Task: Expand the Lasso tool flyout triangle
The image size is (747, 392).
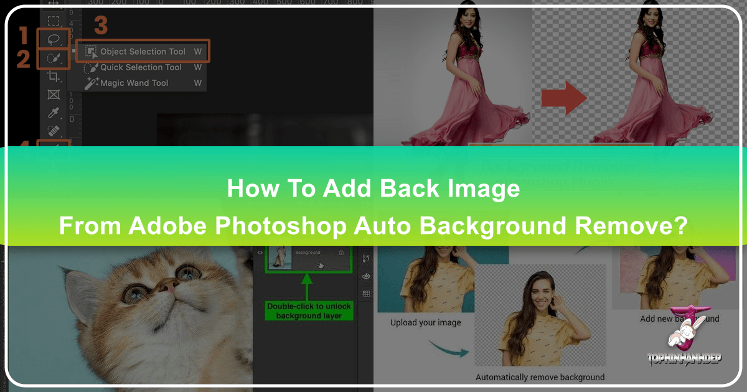Action: pyautogui.click(x=62, y=44)
